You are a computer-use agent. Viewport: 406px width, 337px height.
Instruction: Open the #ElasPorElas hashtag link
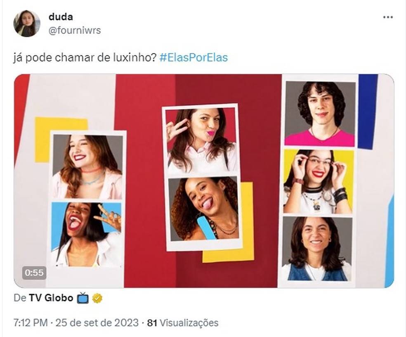tap(194, 57)
